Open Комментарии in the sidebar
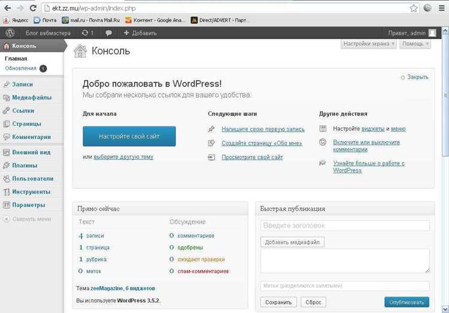The width and height of the screenshot is (449, 313). [32, 137]
